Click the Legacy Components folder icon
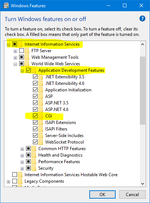Screen dimensions: 150x203 pos(20,181)
